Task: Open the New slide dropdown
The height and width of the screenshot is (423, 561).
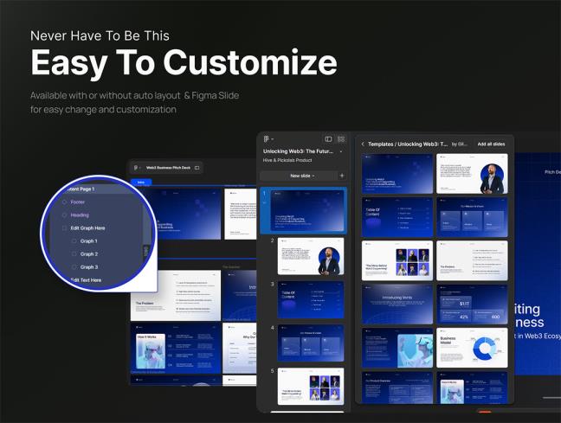Action: coord(301,176)
